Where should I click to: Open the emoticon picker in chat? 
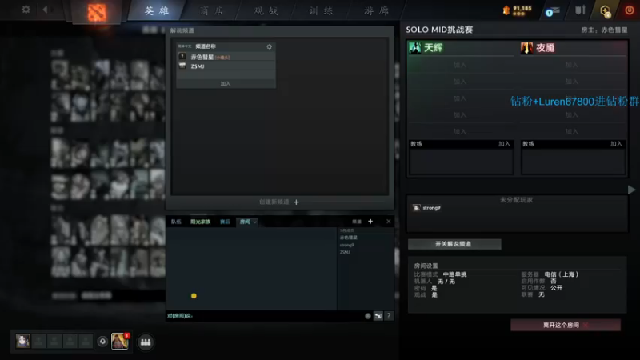coord(368,316)
